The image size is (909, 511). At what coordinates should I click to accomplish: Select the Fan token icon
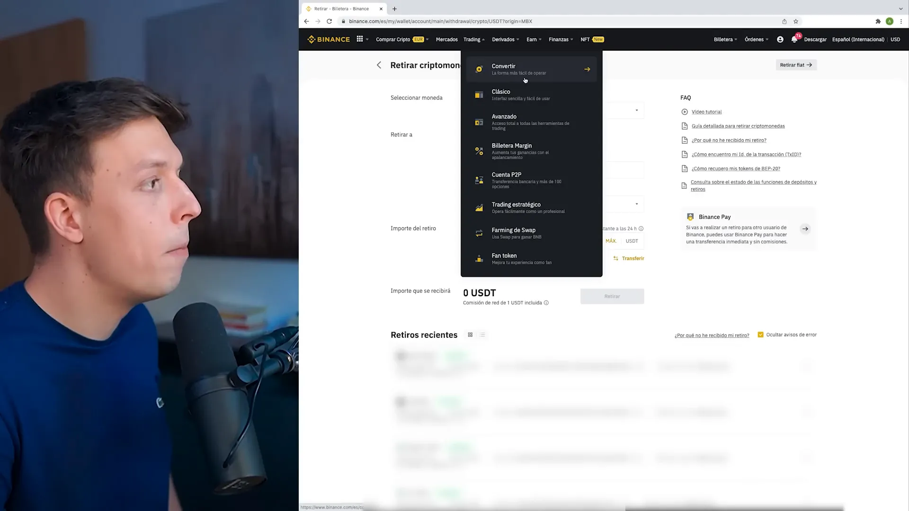click(x=480, y=258)
